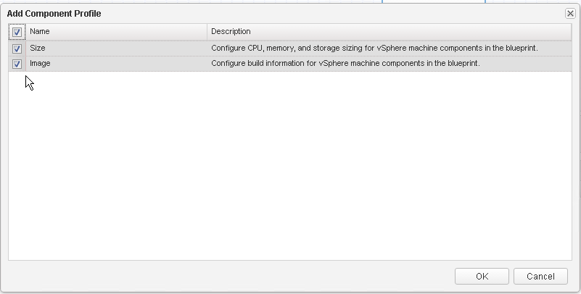This screenshot has width=581, height=294.
Task: Click the divider between checkbox and Name columns
Action: (x=26, y=32)
